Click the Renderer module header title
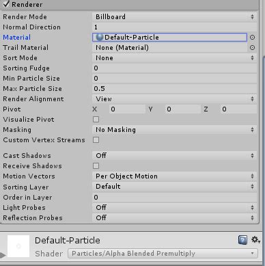Image resolution: width=265 pixels, height=266 pixels. (27, 4)
